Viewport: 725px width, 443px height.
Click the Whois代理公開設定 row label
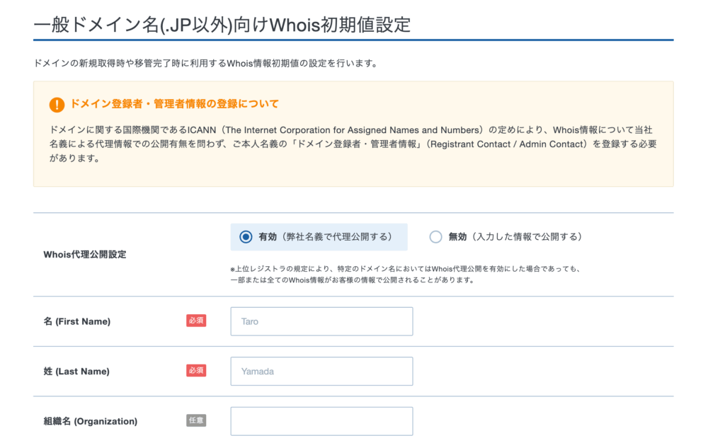[85, 254]
